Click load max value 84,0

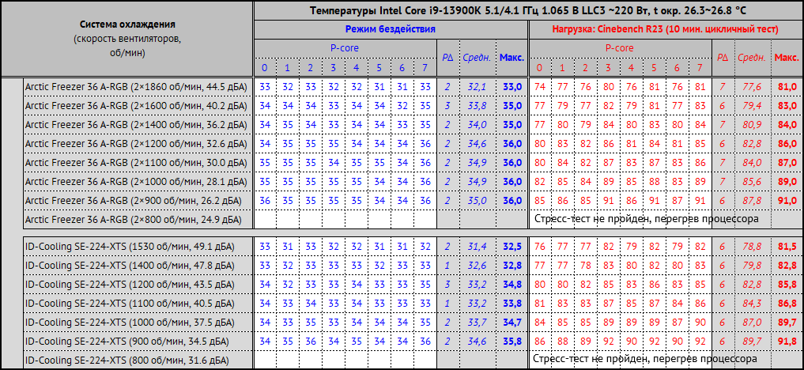(x=787, y=125)
